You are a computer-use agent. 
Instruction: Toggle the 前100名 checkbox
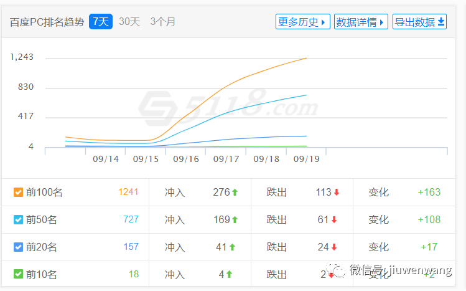coord(18,192)
